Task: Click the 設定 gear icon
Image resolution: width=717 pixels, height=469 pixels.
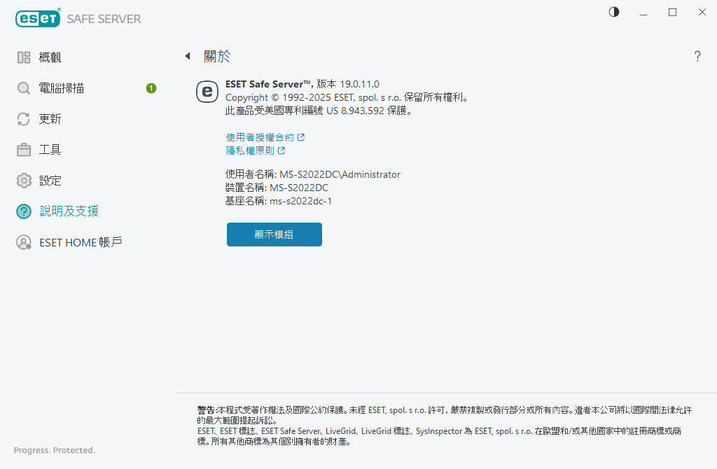Action: [x=23, y=181]
